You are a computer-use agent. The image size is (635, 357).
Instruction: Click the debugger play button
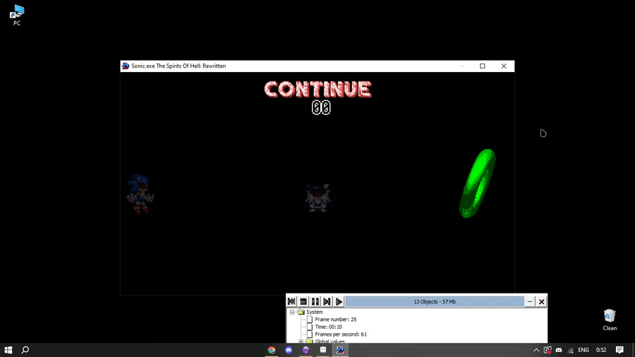click(x=339, y=301)
